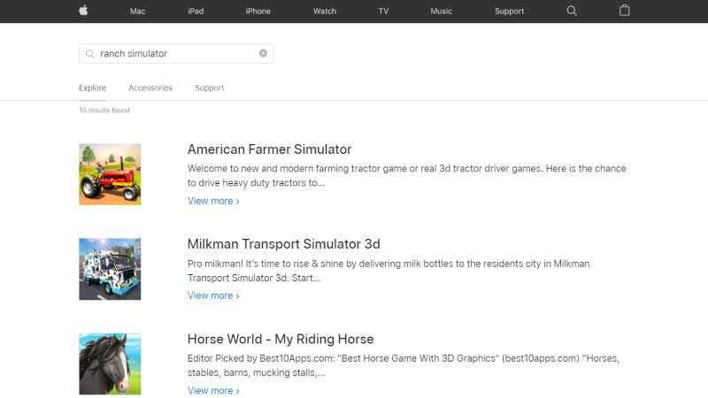Open the iPad menu
The height and width of the screenshot is (398, 708).
[196, 11]
